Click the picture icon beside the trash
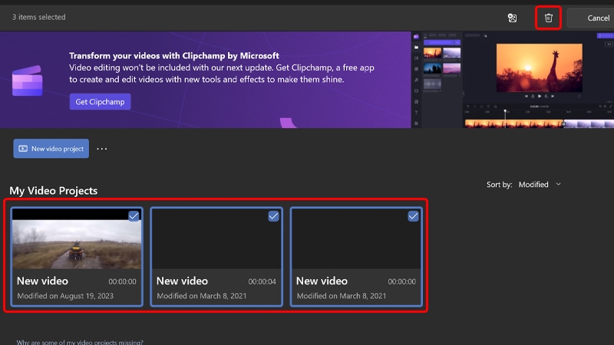614x345 pixels. (512, 18)
